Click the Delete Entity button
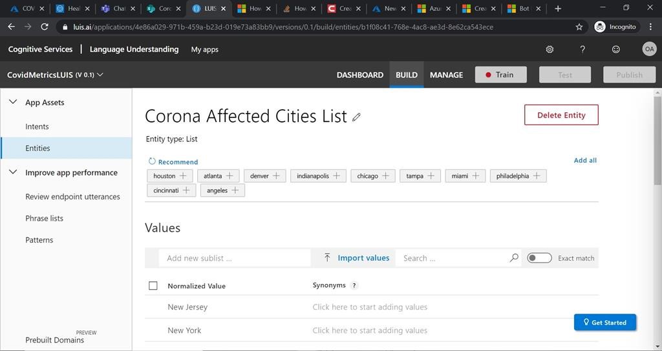 [x=561, y=115]
